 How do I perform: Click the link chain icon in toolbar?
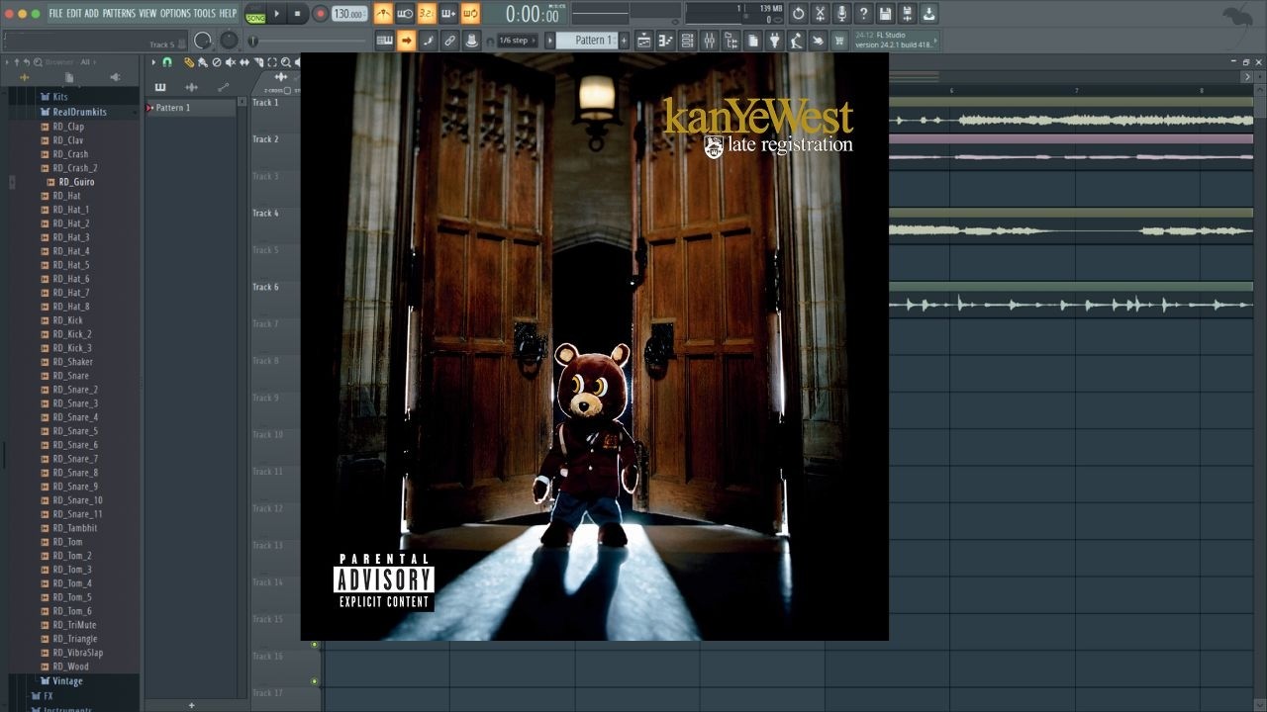coord(449,41)
